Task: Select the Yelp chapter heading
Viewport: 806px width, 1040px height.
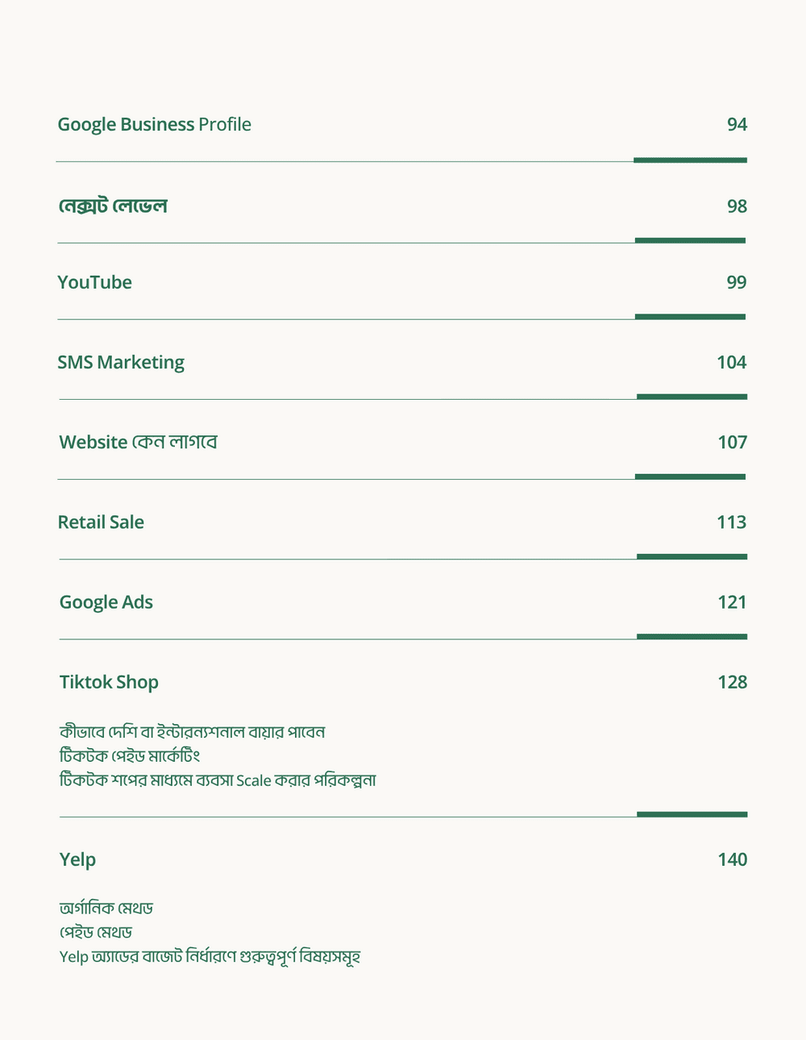Action: point(77,859)
